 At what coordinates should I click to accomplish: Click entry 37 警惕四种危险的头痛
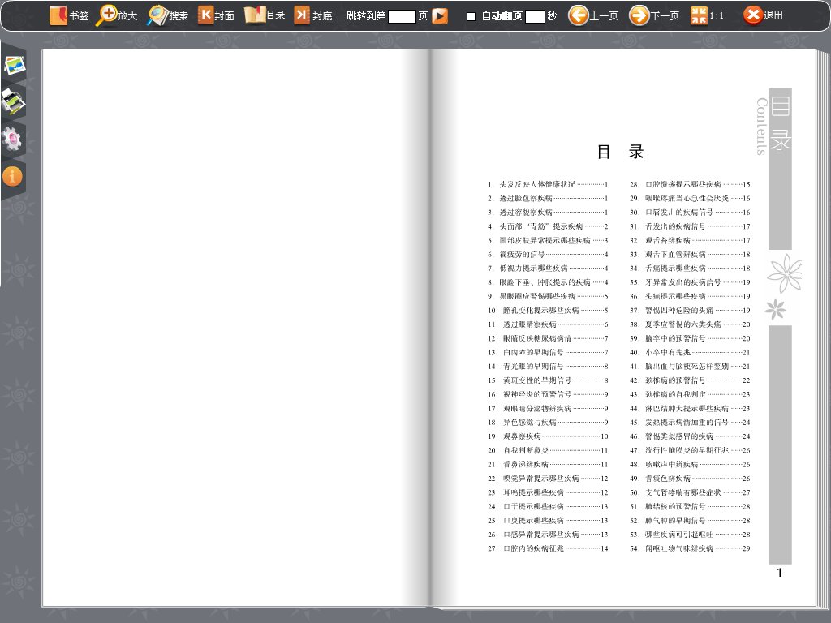click(690, 311)
